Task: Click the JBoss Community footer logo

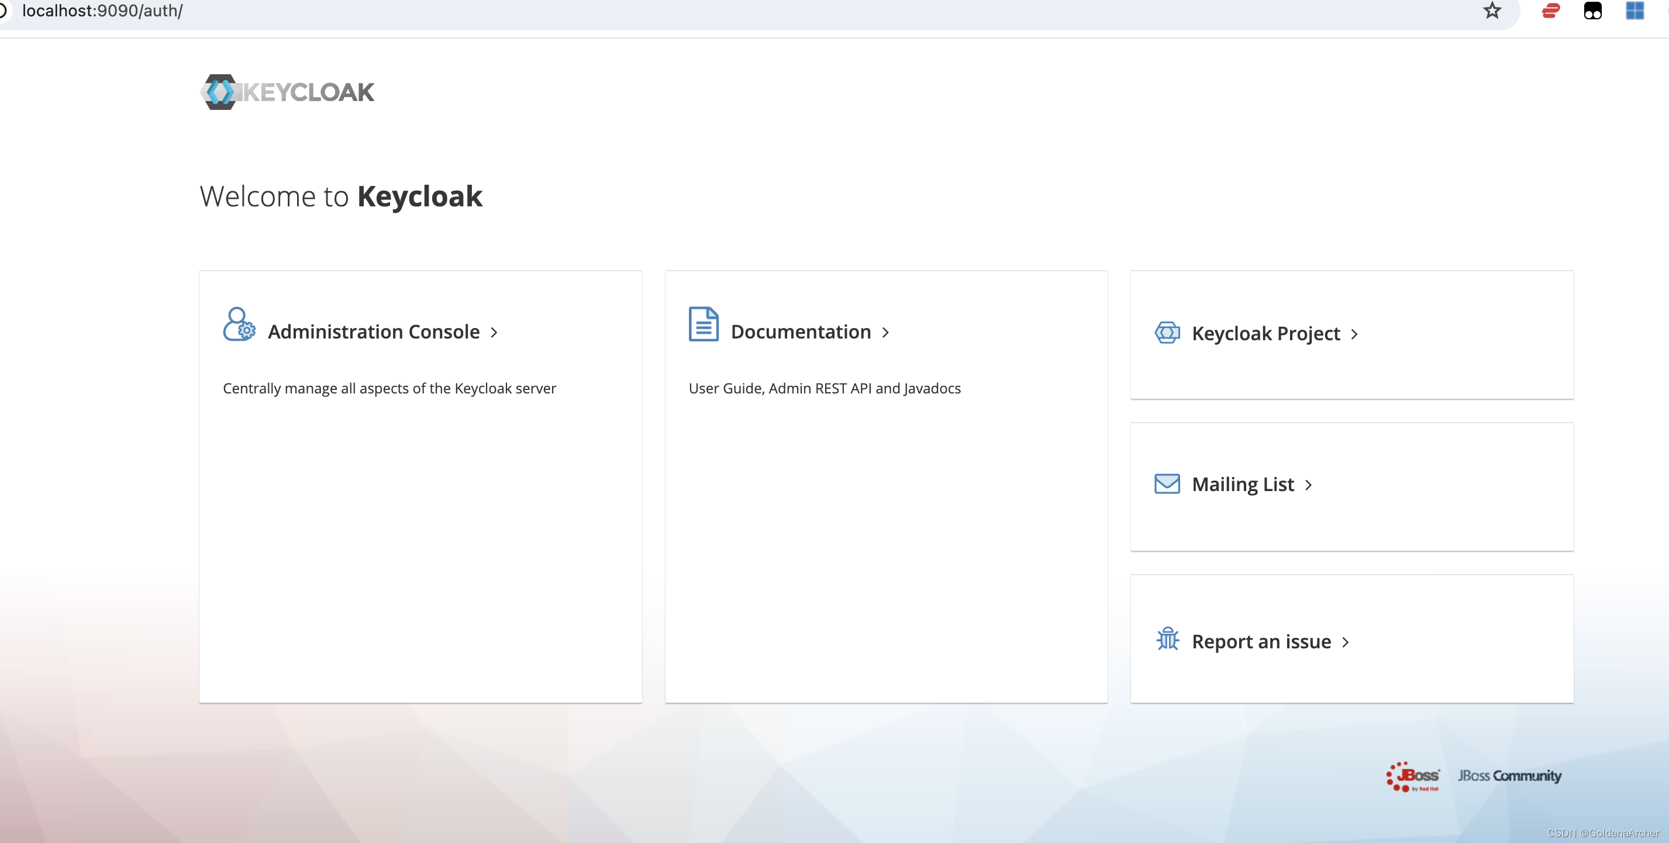Action: (1509, 776)
